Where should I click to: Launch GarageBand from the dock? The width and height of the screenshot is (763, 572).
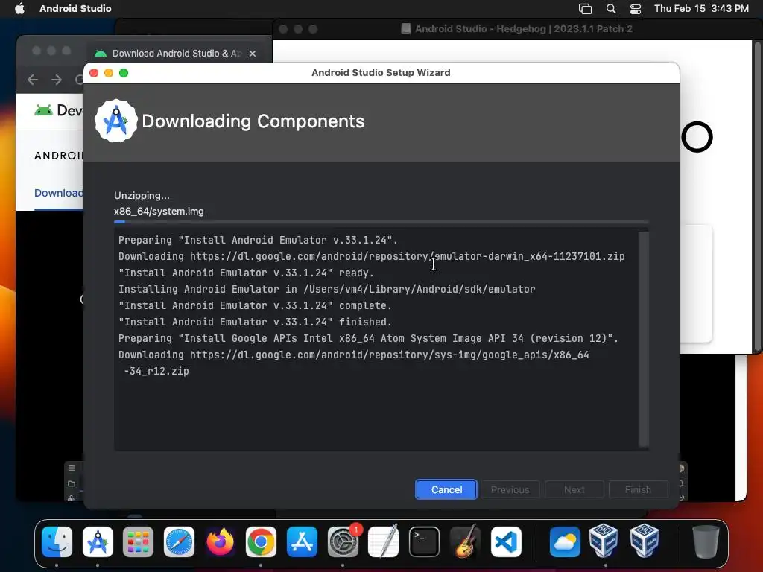point(465,541)
